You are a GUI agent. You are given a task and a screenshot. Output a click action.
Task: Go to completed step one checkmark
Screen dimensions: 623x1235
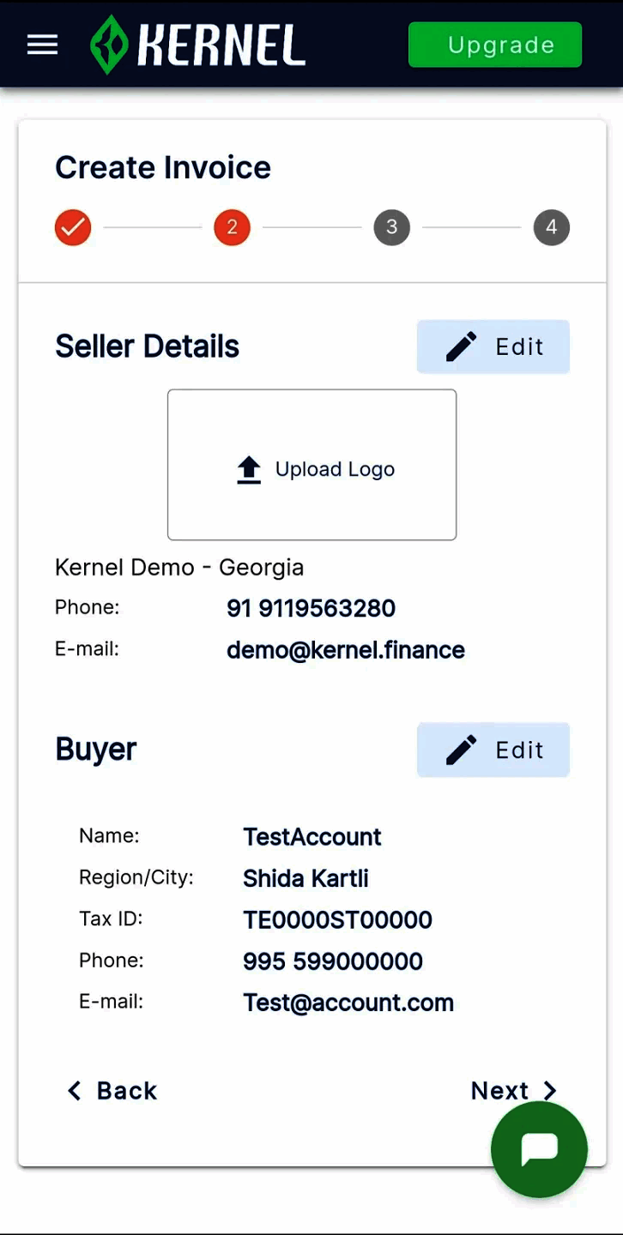click(x=73, y=227)
